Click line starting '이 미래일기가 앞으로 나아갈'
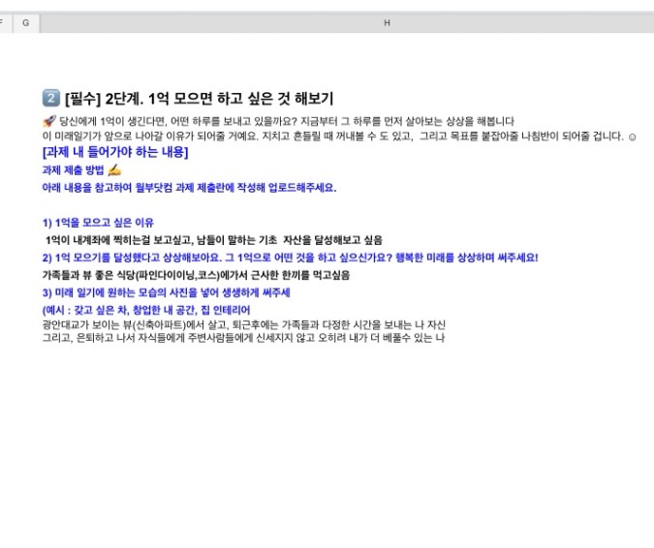 333,137
